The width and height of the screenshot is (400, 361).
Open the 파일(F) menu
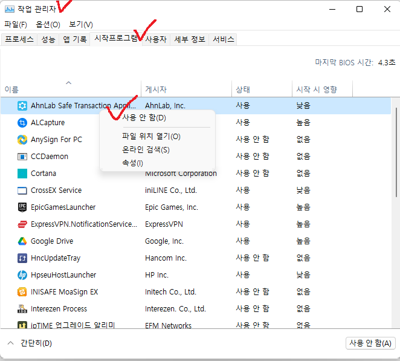(x=16, y=25)
